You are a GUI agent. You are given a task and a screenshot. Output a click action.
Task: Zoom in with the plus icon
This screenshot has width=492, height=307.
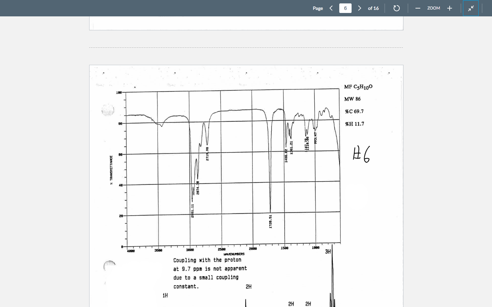450,8
